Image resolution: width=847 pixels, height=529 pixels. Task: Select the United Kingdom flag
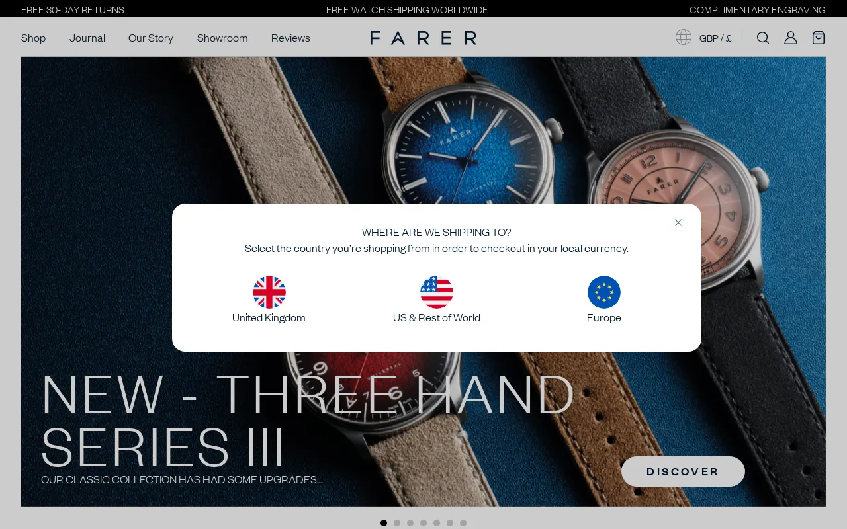[x=269, y=292]
